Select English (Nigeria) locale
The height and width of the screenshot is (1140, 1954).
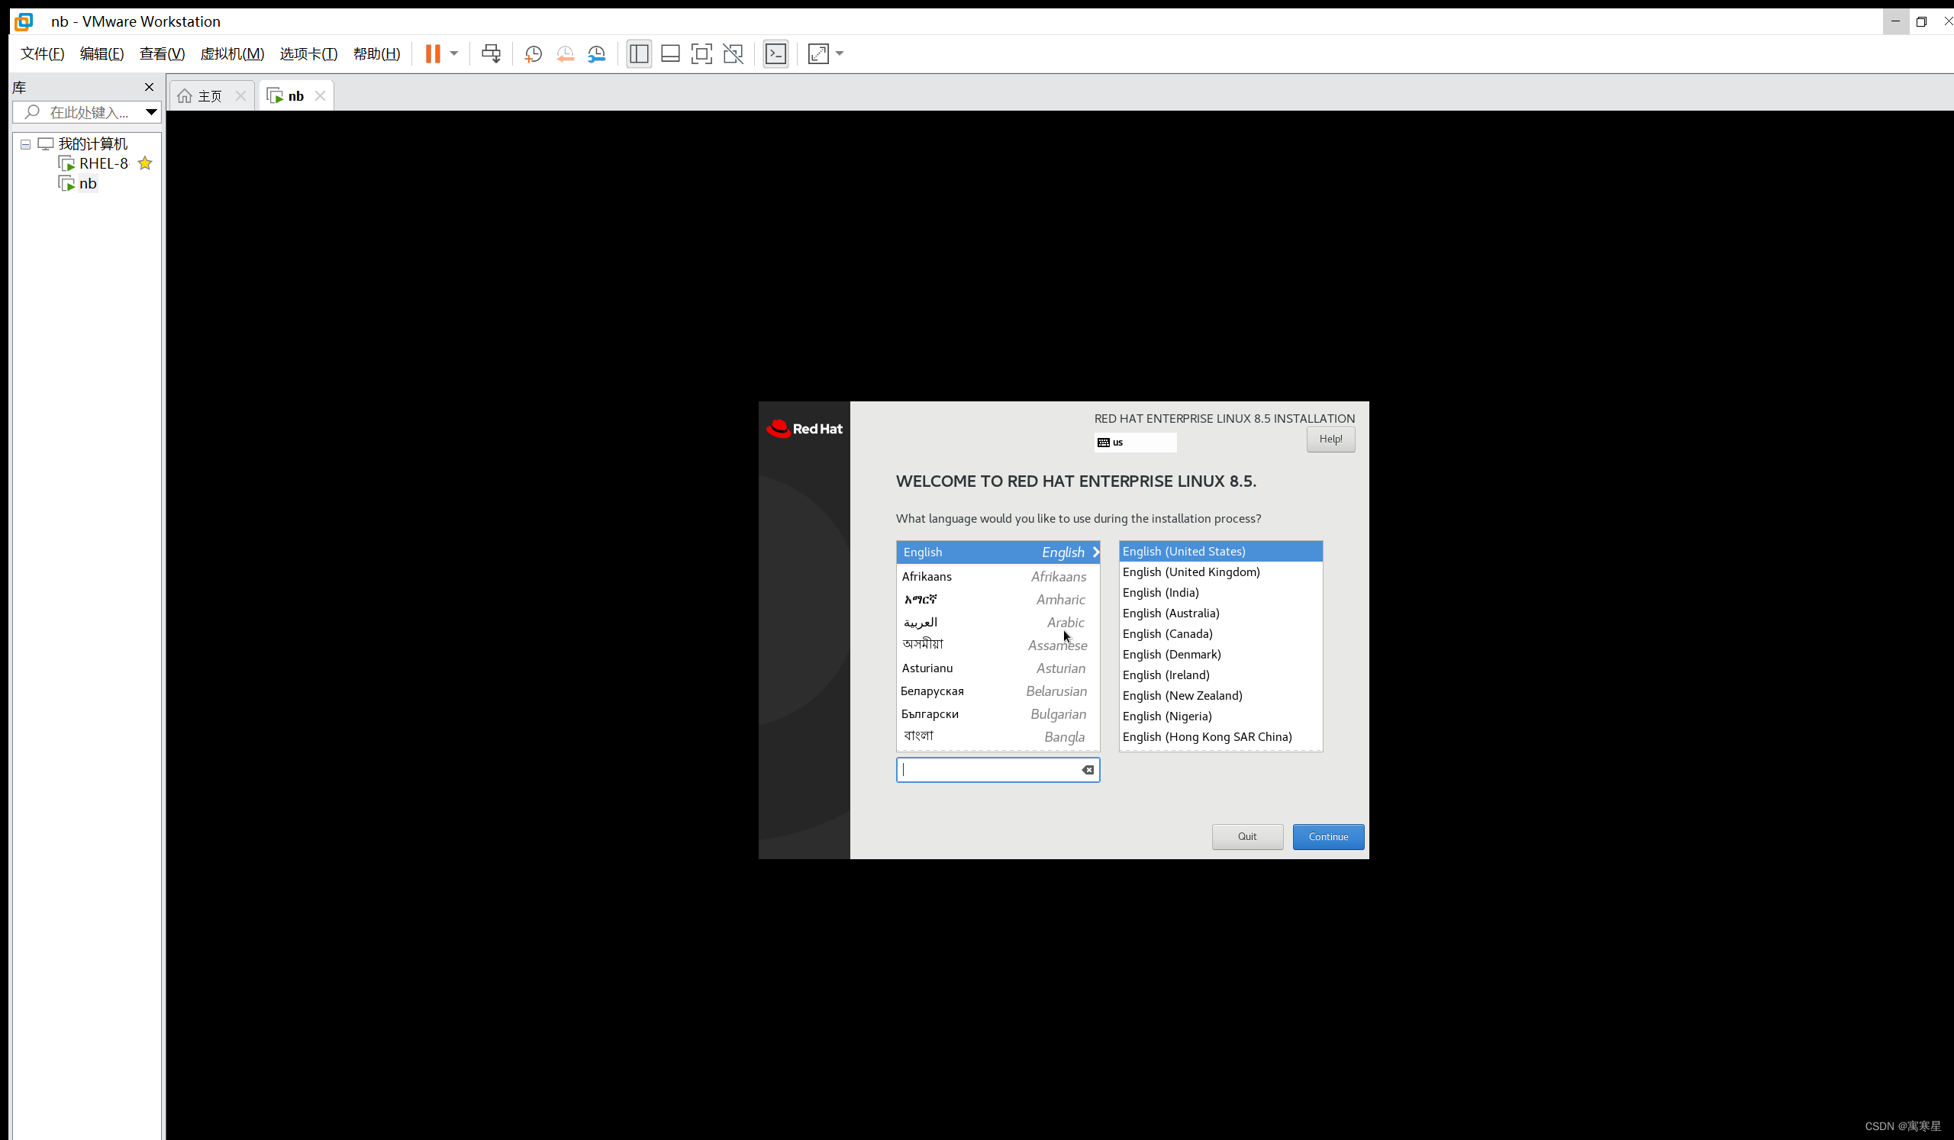(x=1220, y=716)
